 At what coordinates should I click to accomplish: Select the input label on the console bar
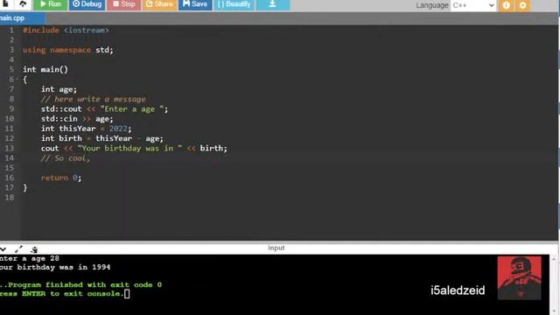276,248
